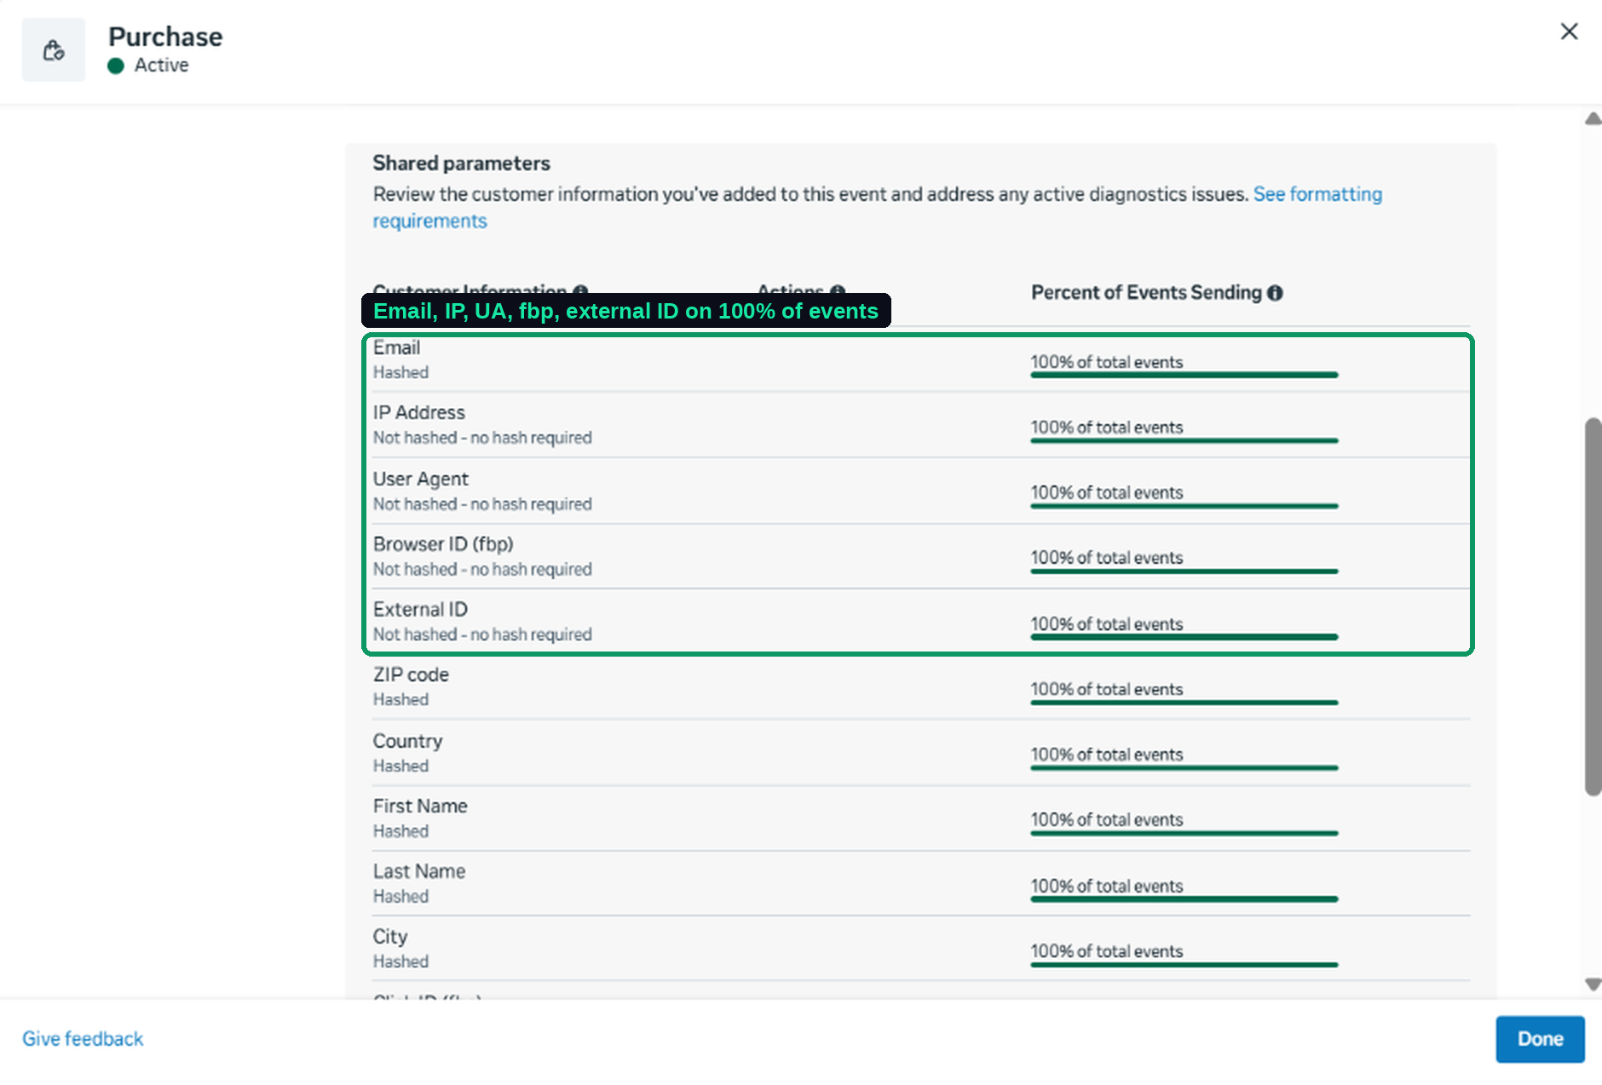1602x1085 pixels.
Task: Click Last Name's 100% of total events text
Action: 1107,886
